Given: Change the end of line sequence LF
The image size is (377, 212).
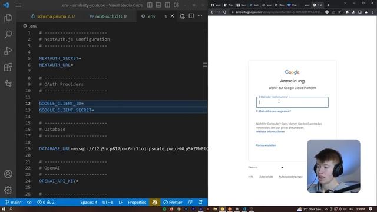Looking at the screenshot, I should coord(120,203).
